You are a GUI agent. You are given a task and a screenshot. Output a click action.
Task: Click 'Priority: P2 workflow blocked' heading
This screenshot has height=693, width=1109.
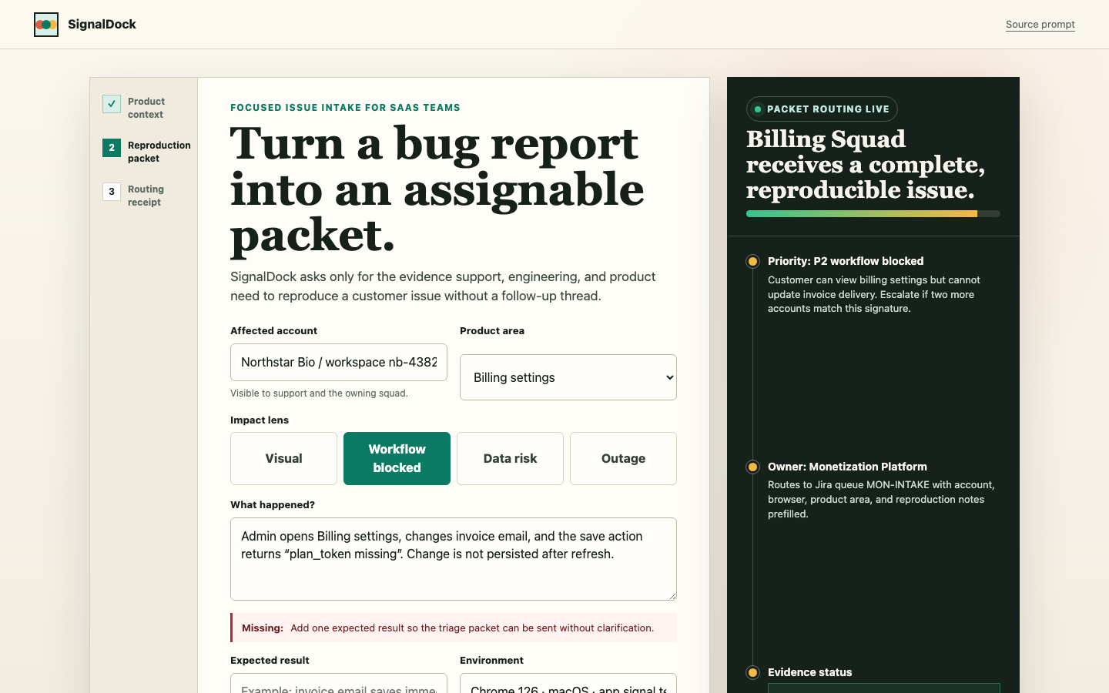coord(846,261)
